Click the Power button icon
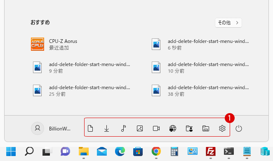 pos(239,128)
